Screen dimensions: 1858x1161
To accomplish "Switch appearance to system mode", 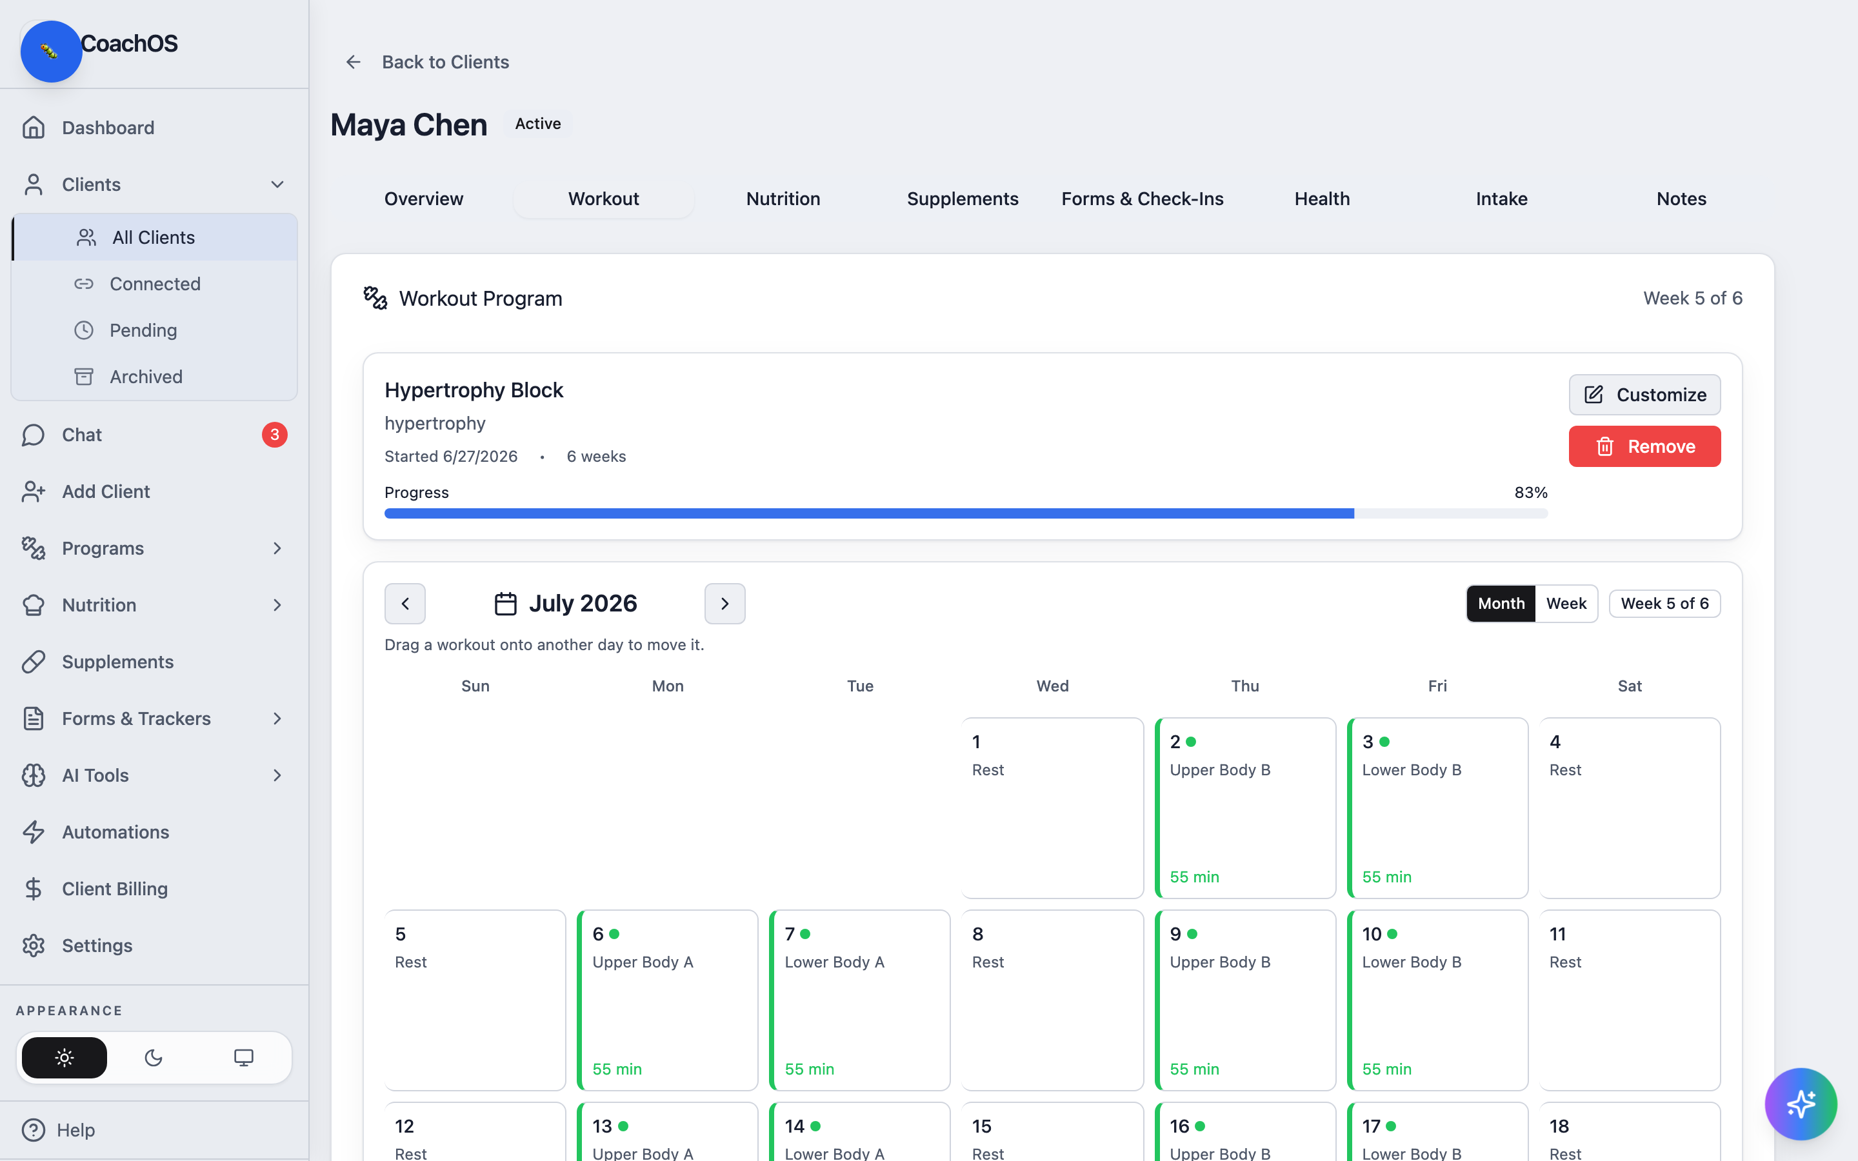I will click(243, 1058).
